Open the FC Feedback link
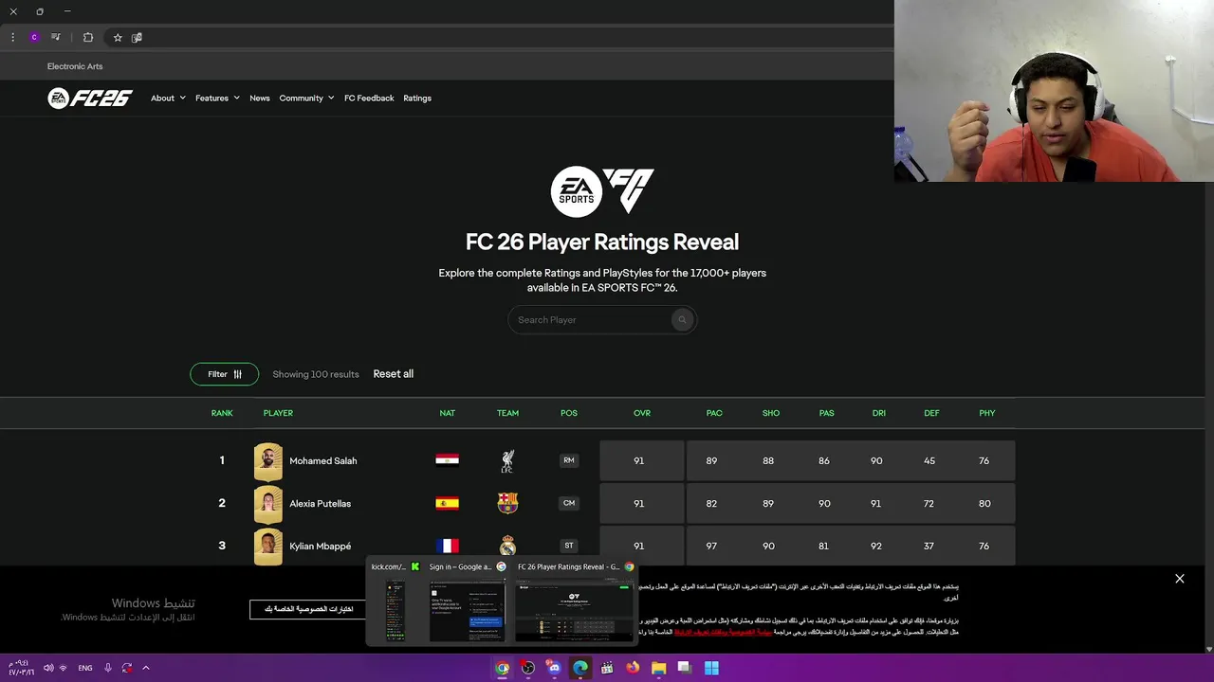1214x682 pixels. (369, 99)
